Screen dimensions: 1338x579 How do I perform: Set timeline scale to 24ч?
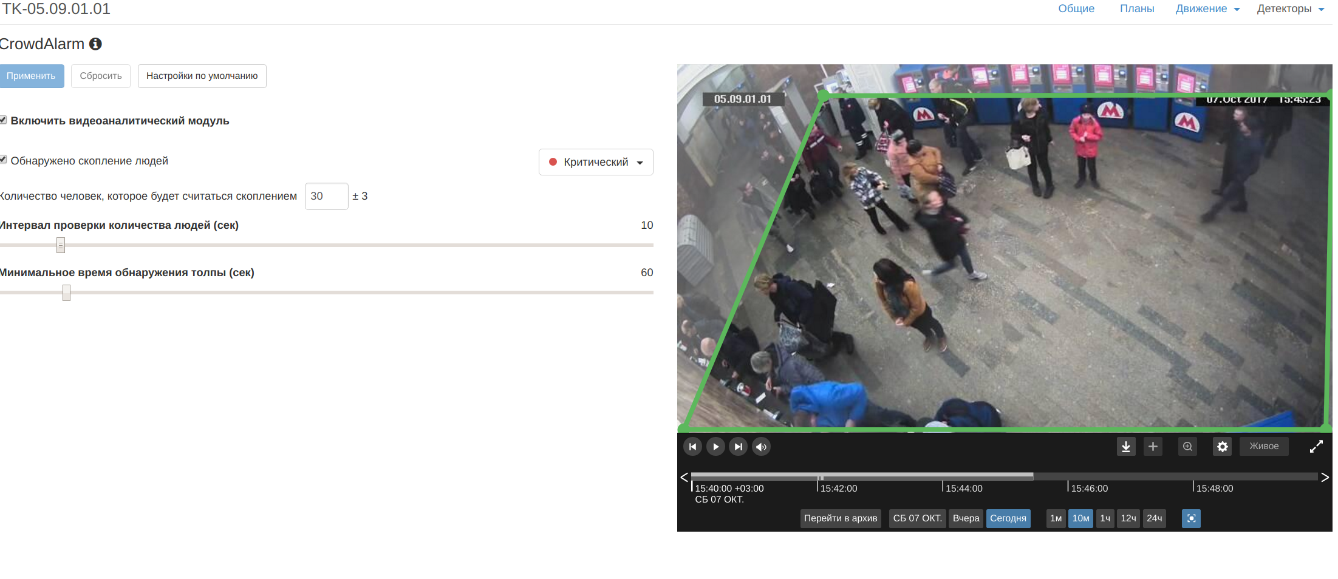pos(1154,518)
